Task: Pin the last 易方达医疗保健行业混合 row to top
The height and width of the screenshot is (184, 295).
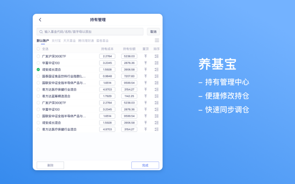Action: [146, 129]
